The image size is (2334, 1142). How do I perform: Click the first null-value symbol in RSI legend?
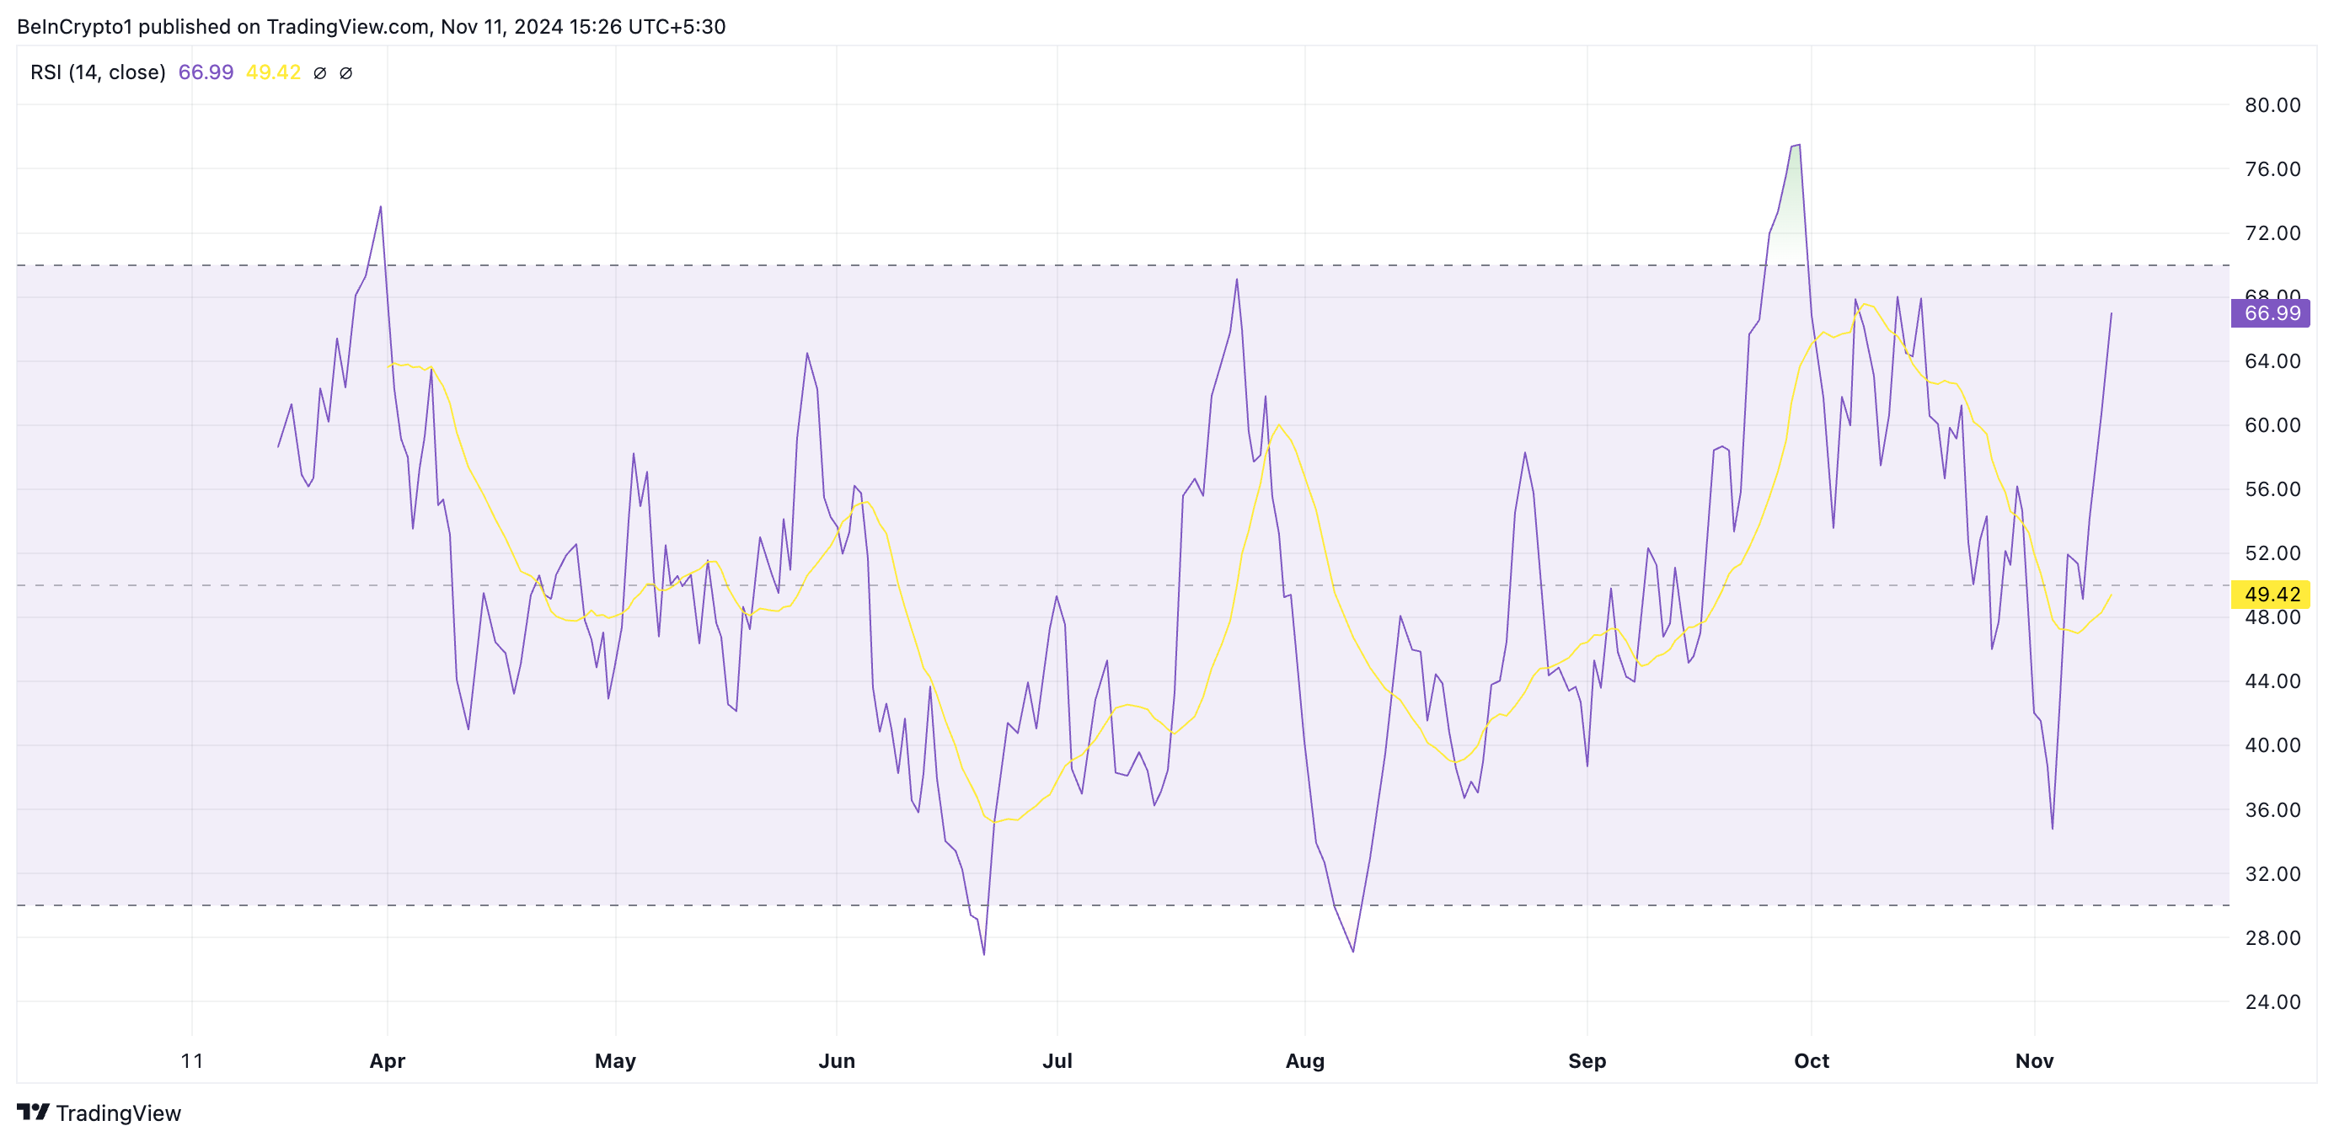tap(320, 73)
